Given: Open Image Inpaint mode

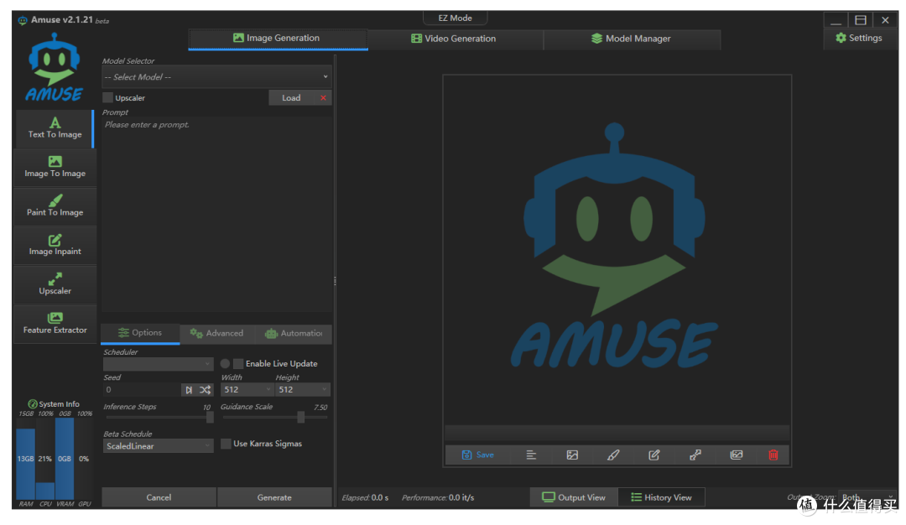Looking at the screenshot, I should click(55, 246).
